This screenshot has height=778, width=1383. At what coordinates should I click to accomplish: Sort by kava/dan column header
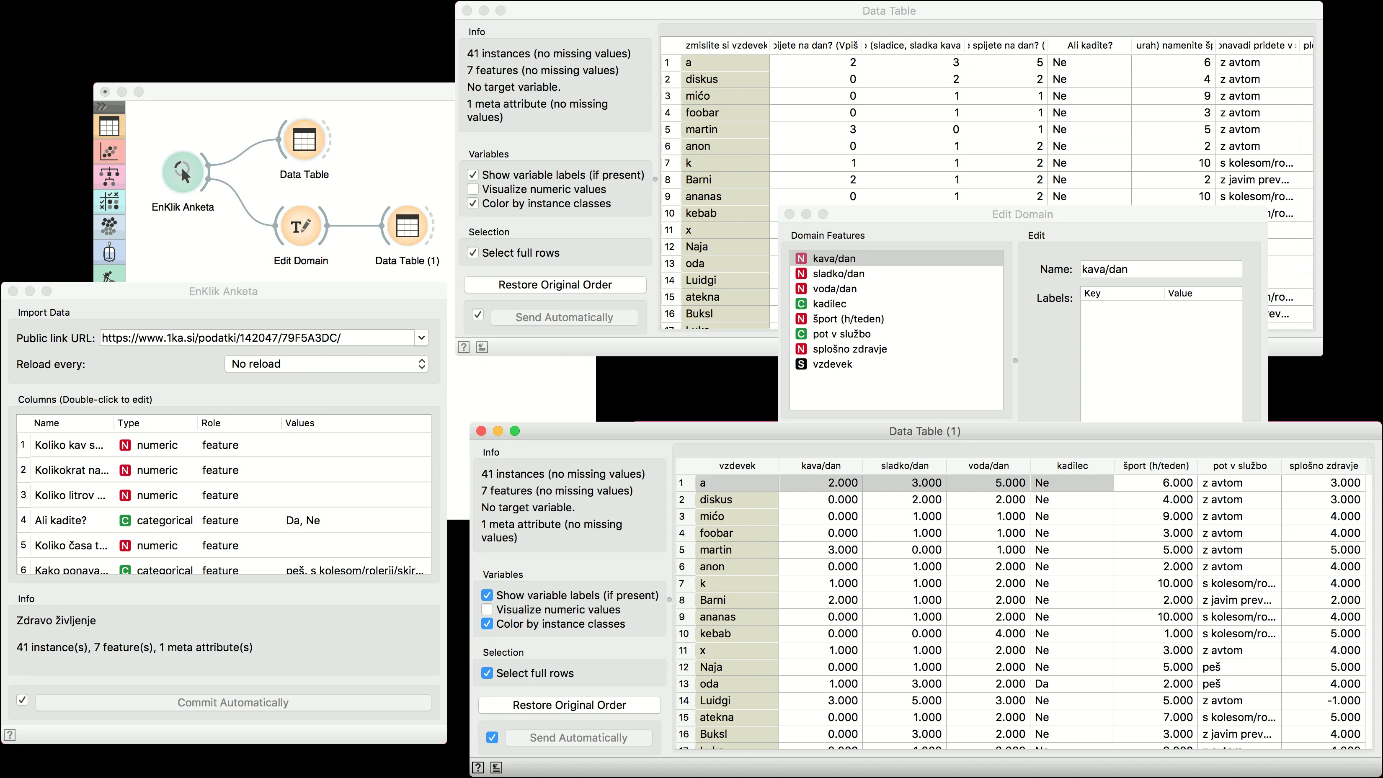(821, 466)
